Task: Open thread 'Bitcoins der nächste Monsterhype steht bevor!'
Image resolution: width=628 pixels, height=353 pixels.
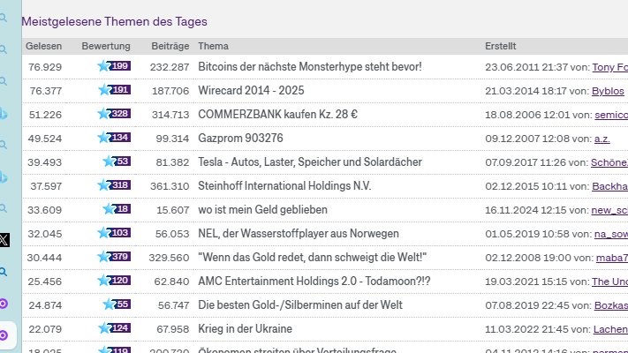Action: pyautogui.click(x=309, y=67)
